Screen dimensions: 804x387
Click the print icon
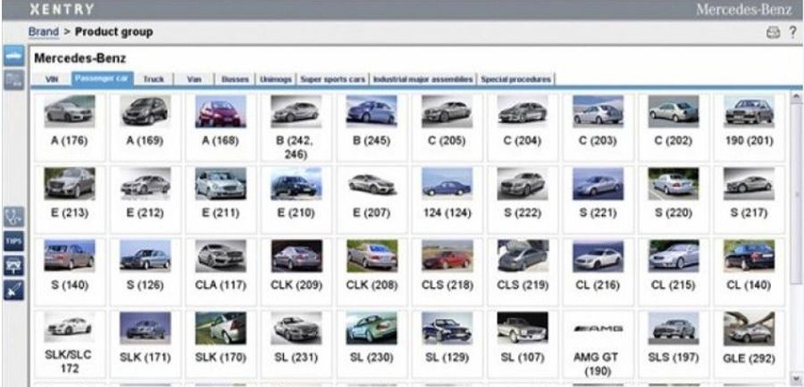[x=773, y=33]
